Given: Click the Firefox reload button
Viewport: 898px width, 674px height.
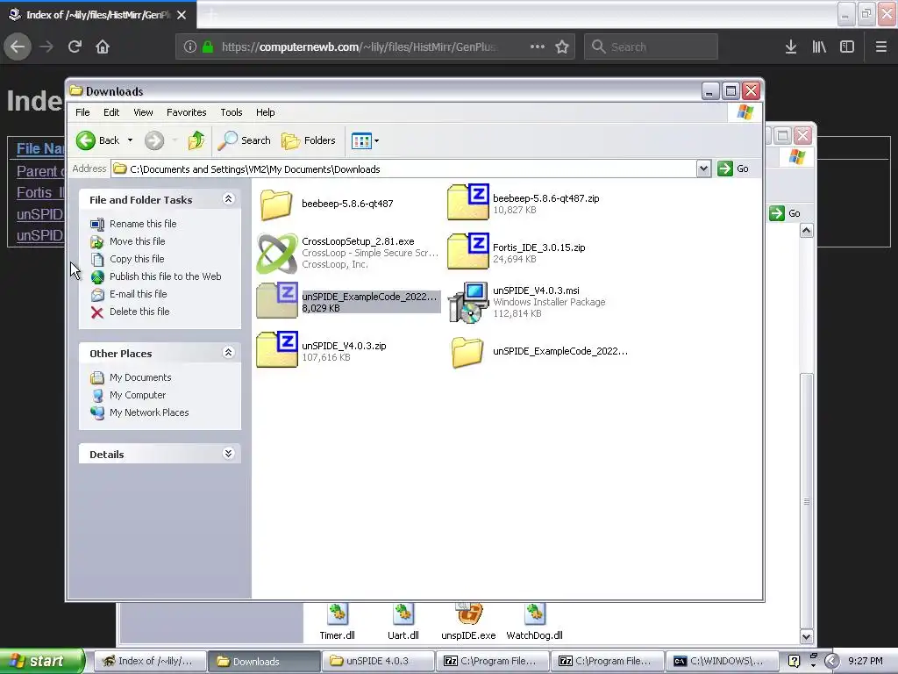Looking at the screenshot, I should tap(75, 47).
